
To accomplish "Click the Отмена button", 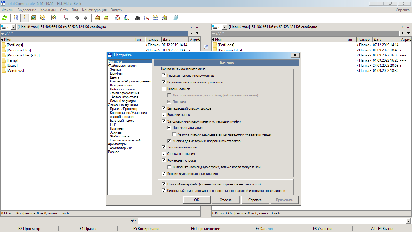I will coord(226,200).
